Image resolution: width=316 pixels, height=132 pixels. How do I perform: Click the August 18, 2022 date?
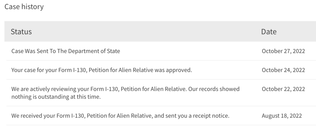click(x=282, y=116)
